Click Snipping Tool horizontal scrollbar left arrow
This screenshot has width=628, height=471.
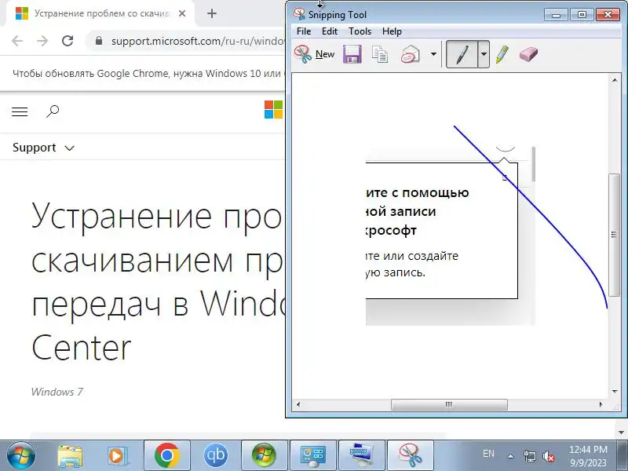tap(298, 404)
